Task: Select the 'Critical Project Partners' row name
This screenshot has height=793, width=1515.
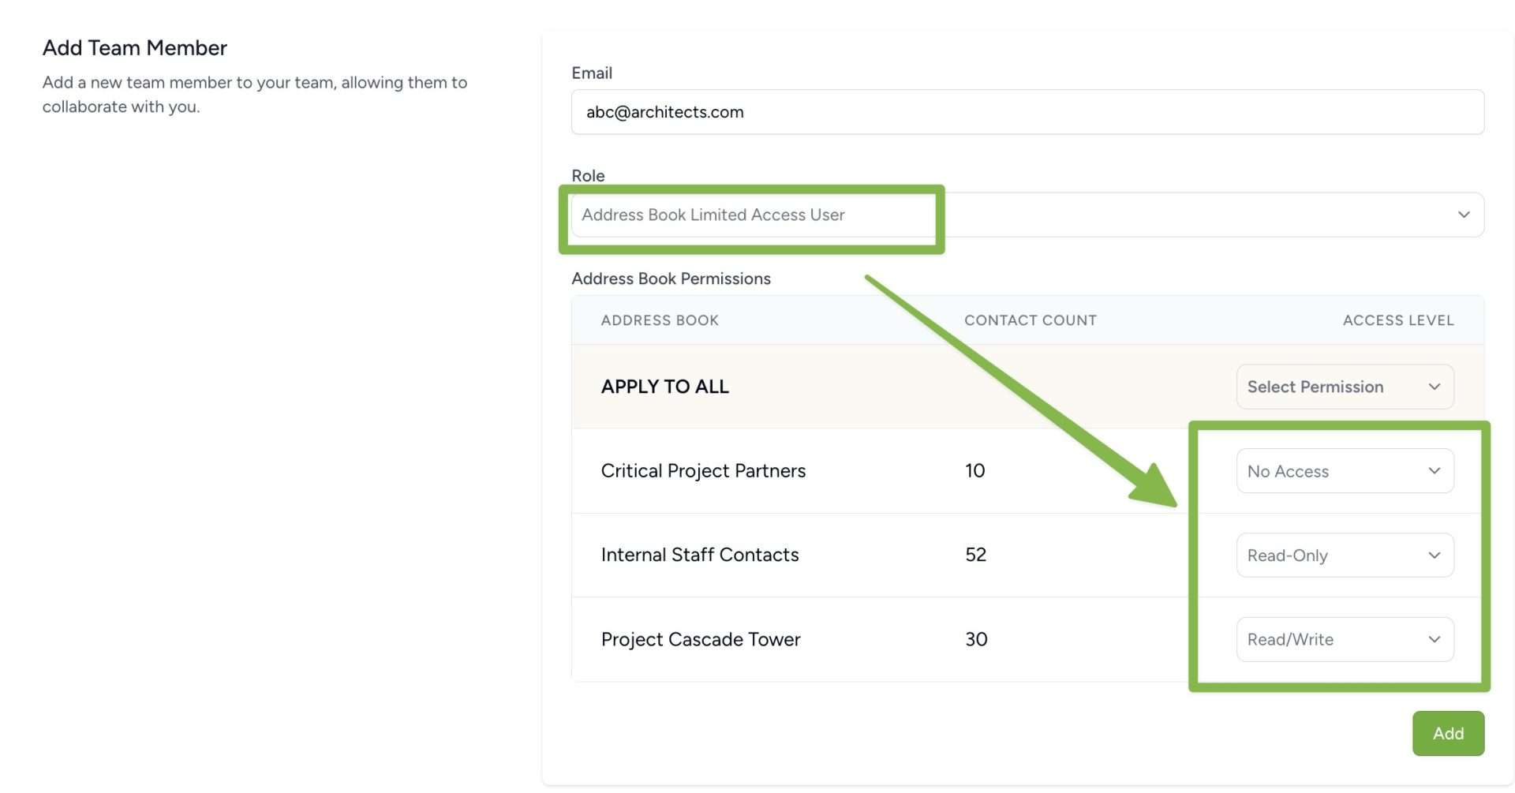Action: (x=703, y=471)
